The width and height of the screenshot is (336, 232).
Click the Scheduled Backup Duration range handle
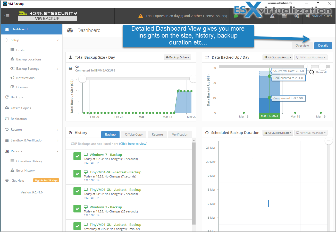329,141
